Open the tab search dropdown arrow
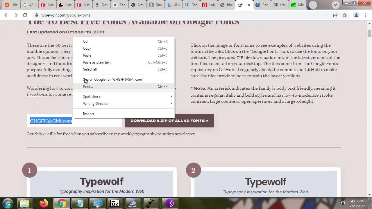This screenshot has width=372, height=209. click(x=336, y=5)
